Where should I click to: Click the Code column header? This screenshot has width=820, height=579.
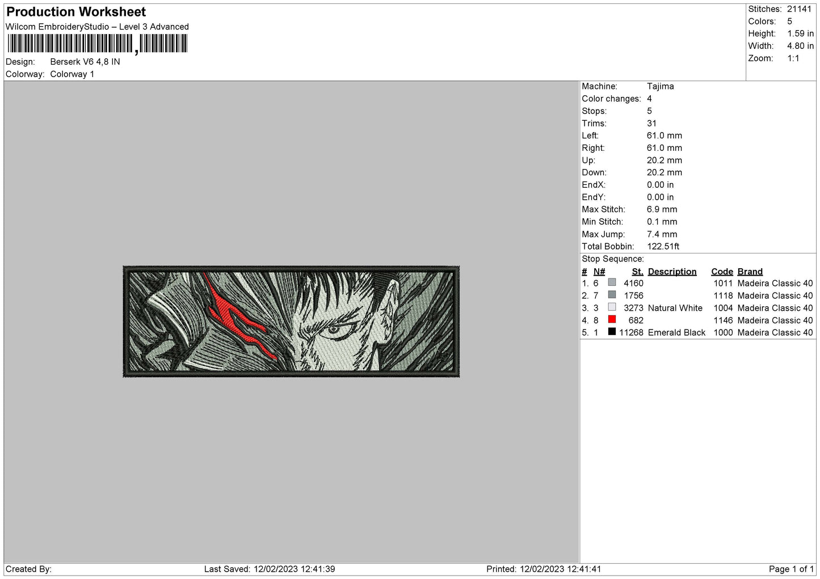(x=722, y=272)
